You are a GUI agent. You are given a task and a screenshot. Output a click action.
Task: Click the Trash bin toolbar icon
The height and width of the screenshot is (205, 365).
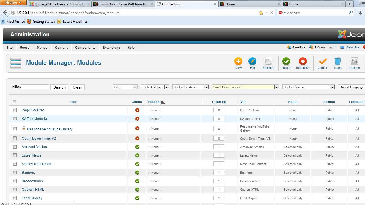[338, 63]
